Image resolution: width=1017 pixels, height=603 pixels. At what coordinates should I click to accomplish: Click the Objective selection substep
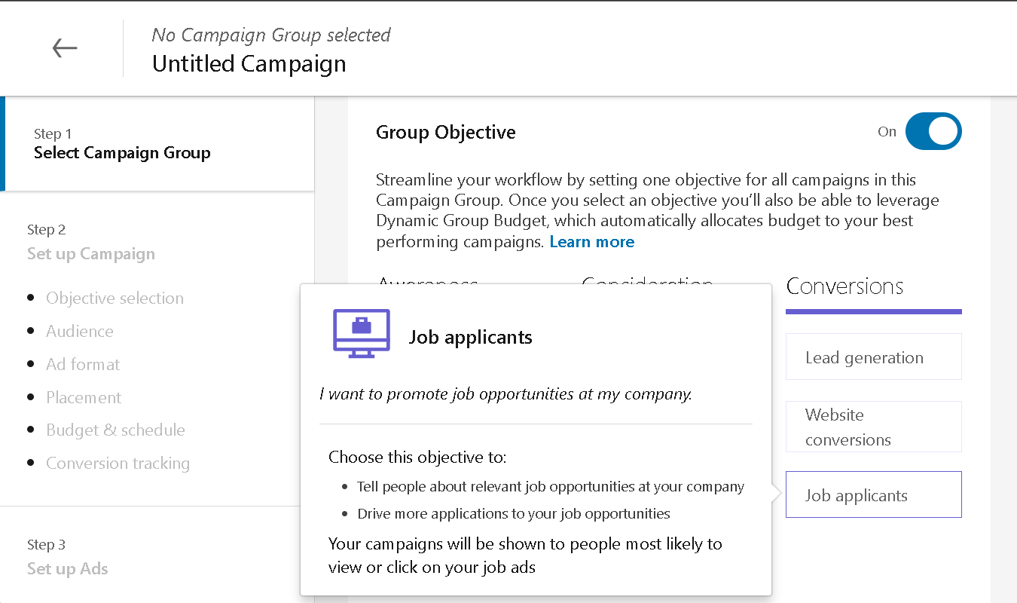pyautogui.click(x=115, y=298)
